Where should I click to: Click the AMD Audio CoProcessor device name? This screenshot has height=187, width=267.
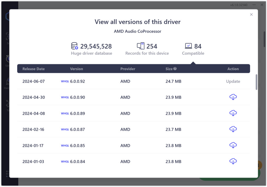click(x=137, y=31)
